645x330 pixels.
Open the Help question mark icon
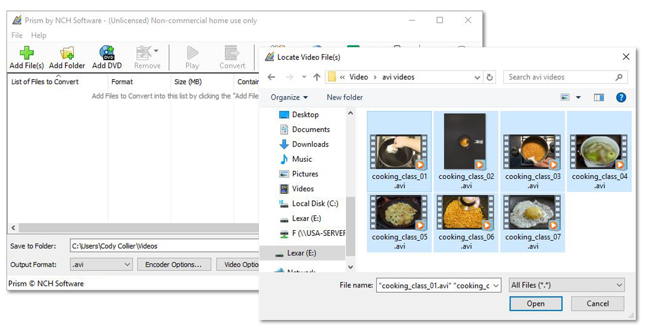pyautogui.click(x=621, y=97)
